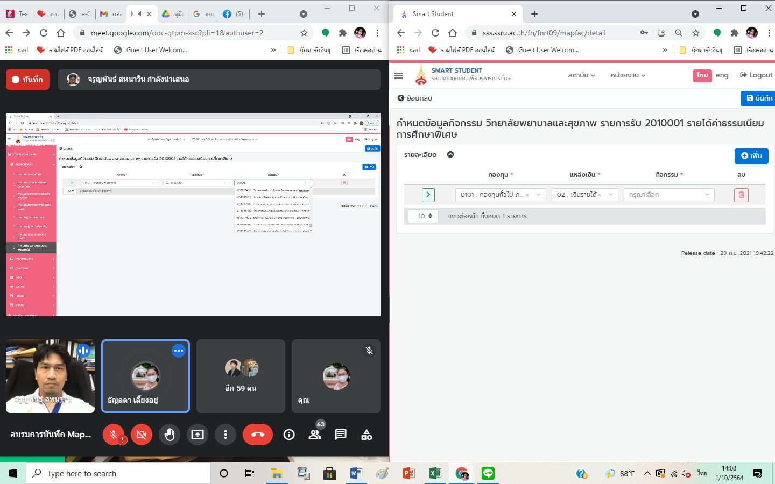This screenshot has width=775, height=484.
Task: Turn on the camera in Meet
Action: point(142,435)
